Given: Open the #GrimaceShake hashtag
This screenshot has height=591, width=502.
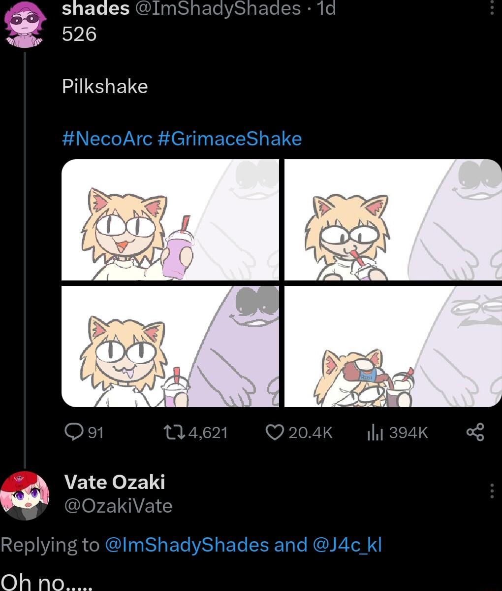Looking at the screenshot, I should click(x=230, y=139).
